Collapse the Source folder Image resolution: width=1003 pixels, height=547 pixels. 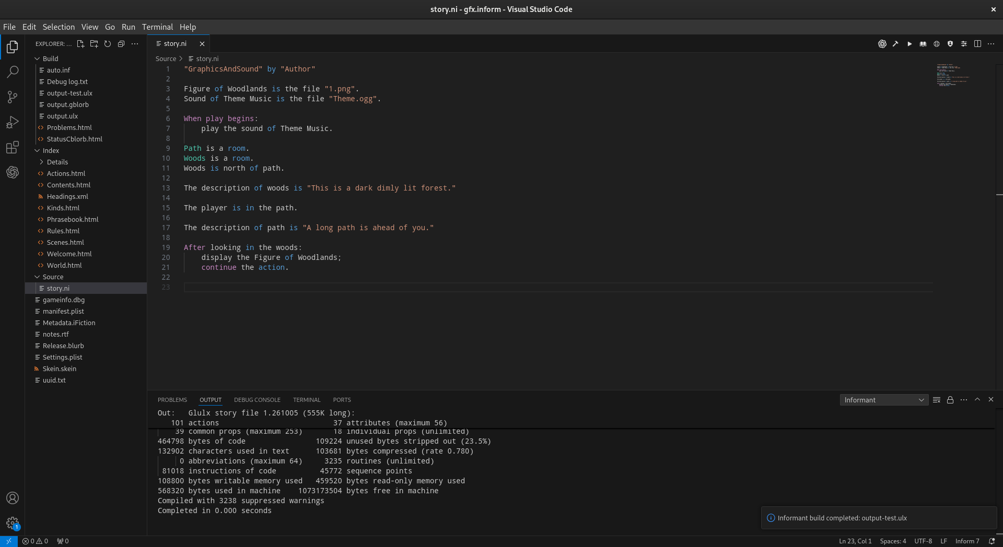point(86,277)
